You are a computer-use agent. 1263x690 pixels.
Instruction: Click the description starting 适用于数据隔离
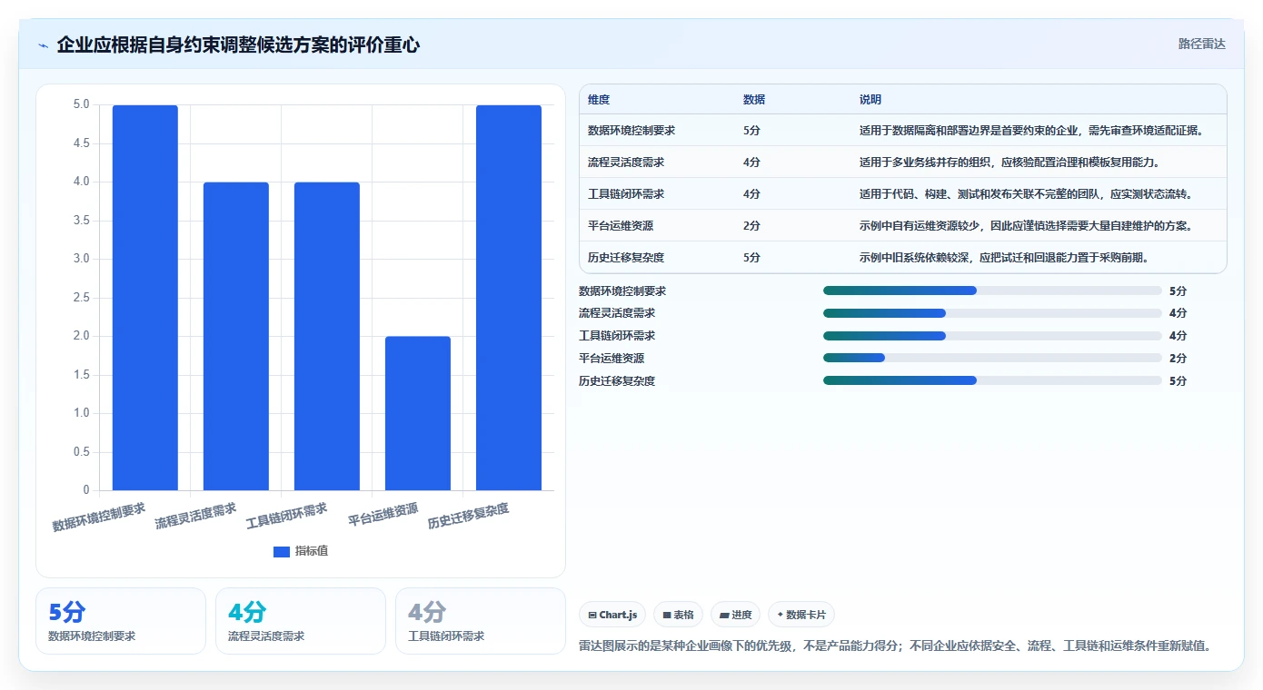[x=1031, y=131]
